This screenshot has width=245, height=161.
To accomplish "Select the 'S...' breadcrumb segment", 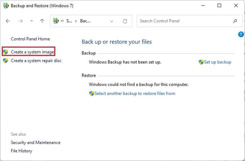I will 69,21.
